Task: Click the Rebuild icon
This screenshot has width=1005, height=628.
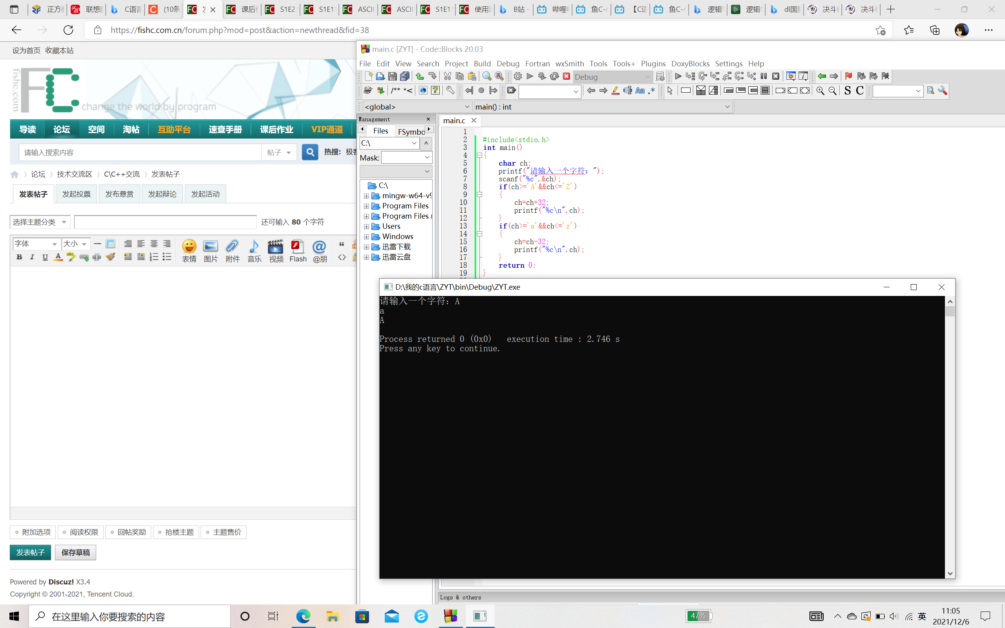Action: point(554,76)
